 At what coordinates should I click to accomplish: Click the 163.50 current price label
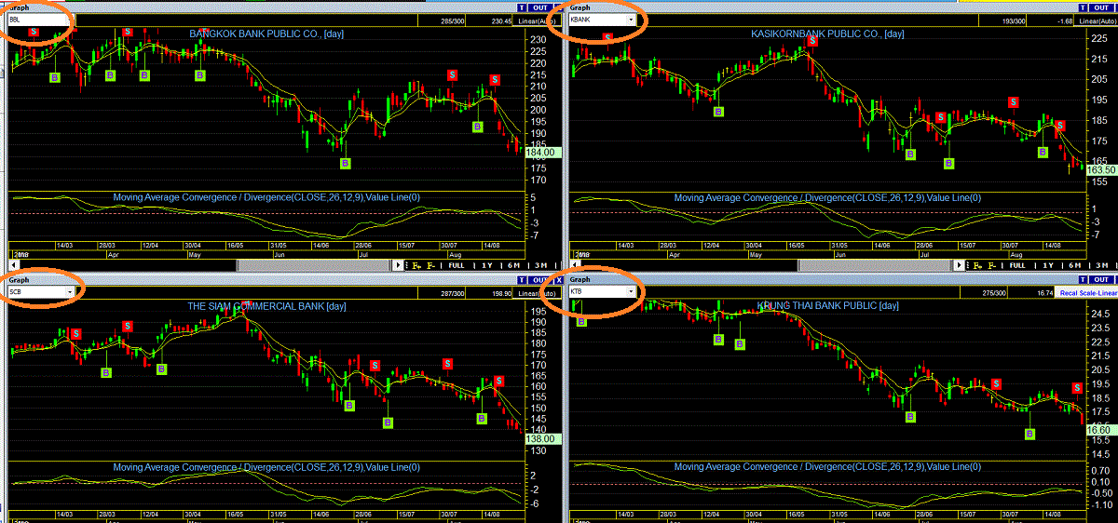1101,169
